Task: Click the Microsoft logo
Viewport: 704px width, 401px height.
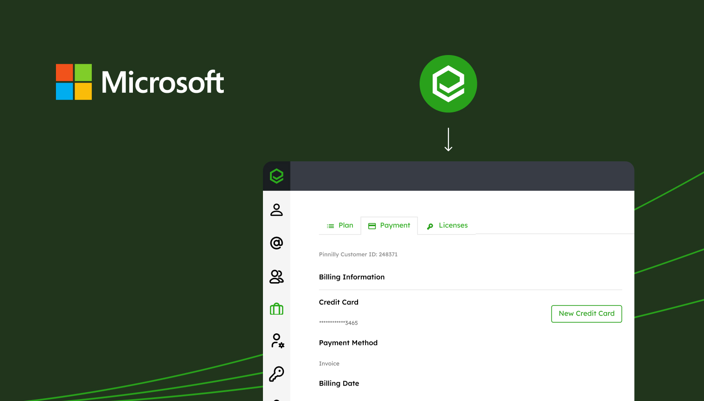Action: point(140,82)
